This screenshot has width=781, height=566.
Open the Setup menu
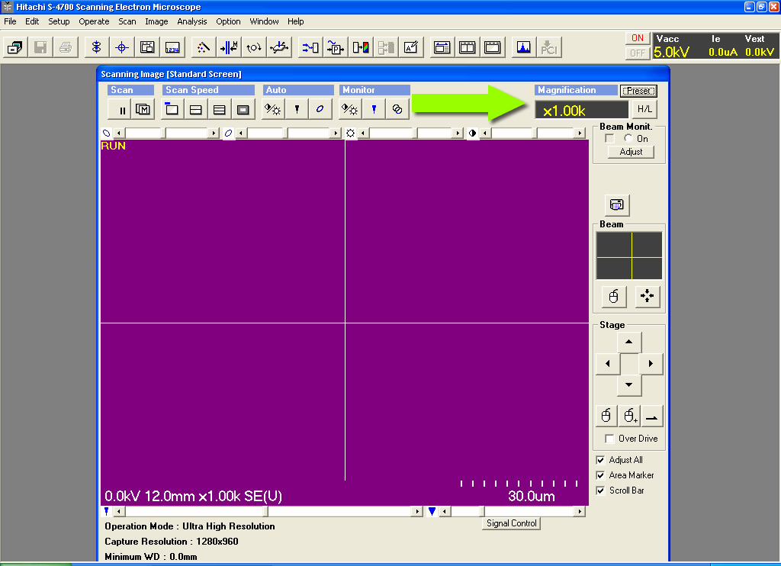59,21
